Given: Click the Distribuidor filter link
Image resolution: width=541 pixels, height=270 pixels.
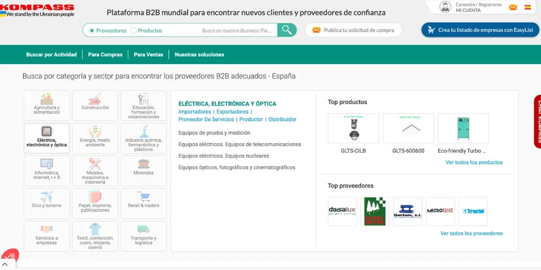Looking at the screenshot, I should click(283, 119).
